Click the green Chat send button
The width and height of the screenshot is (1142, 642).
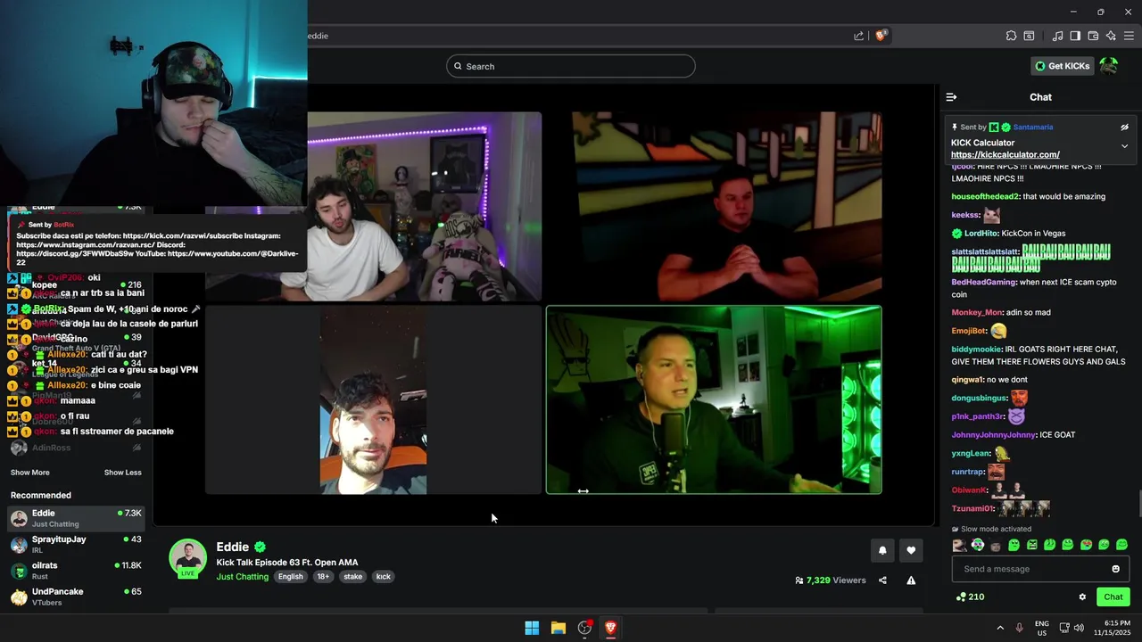coord(1113,597)
